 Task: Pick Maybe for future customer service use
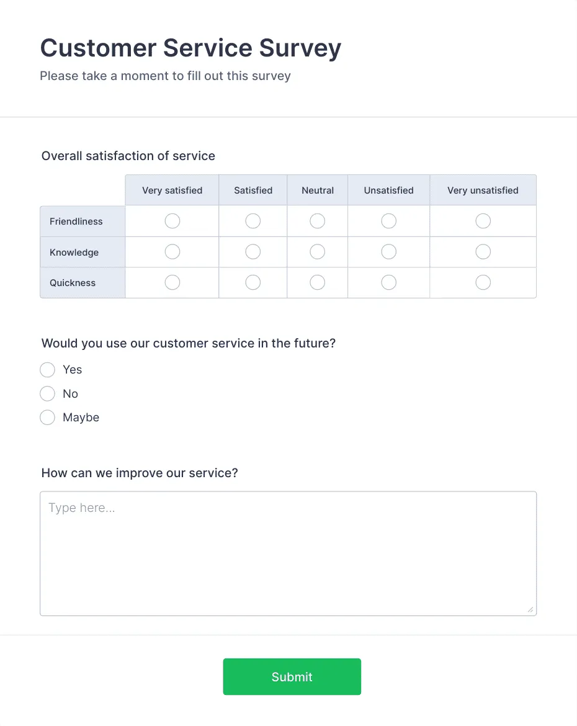coord(47,417)
